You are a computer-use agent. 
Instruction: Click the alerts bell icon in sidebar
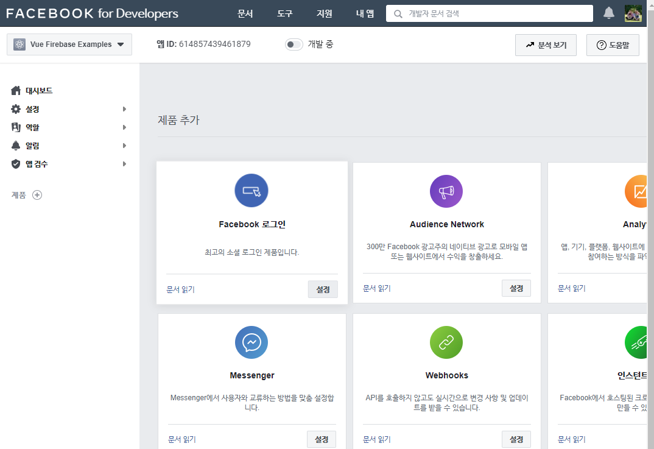point(16,146)
